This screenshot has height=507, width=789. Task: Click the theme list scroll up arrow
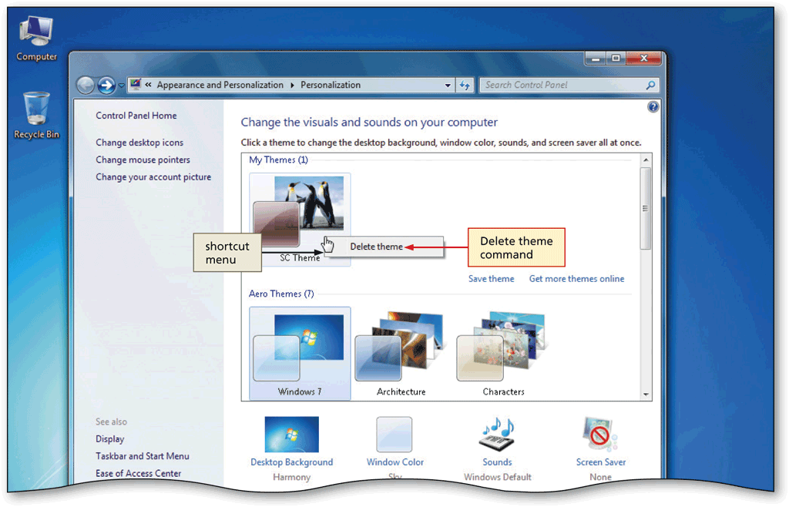pos(646,160)
